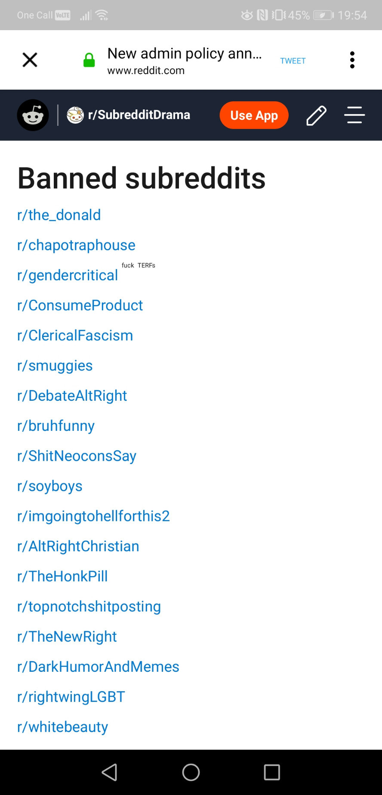382x795 pixels.
Task: Open the r/DebateAltRight link
Action: [x=72, y=396]
